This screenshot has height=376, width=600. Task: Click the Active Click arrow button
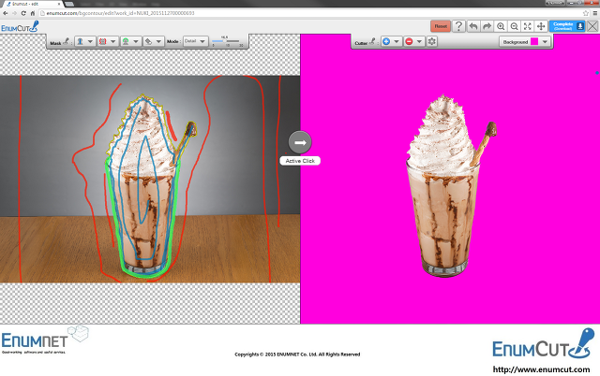click(300, 142)
